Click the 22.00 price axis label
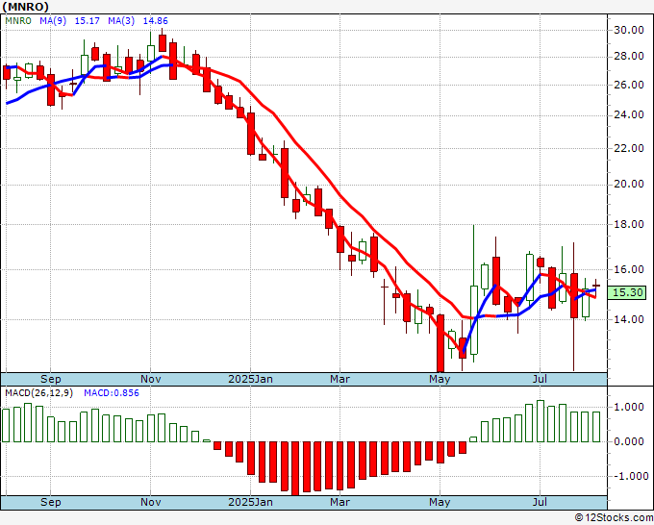This screenshot has width=654, height=525. (629, 148)
